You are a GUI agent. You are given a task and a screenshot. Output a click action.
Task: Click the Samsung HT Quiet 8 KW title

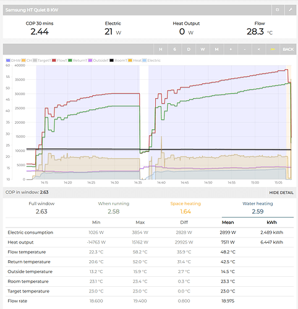click(32, 10)
